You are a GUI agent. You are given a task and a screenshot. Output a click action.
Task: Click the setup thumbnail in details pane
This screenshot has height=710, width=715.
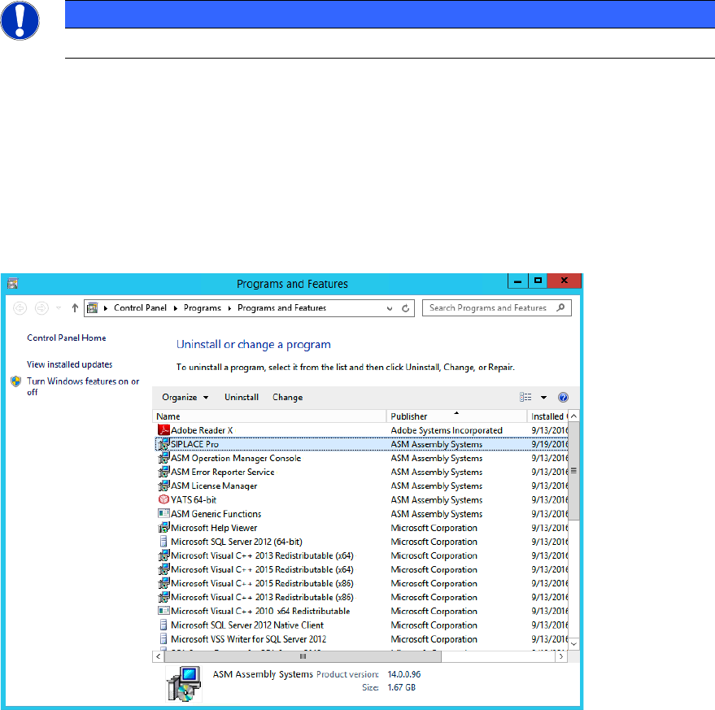pos(184,683)
